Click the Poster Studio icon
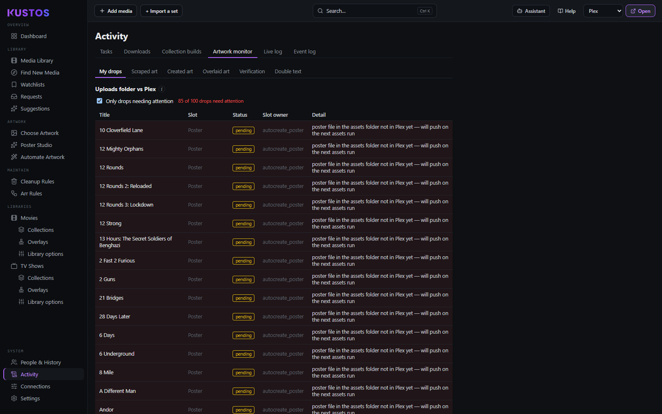Screen dimensions: 662x414 point(14,145)
